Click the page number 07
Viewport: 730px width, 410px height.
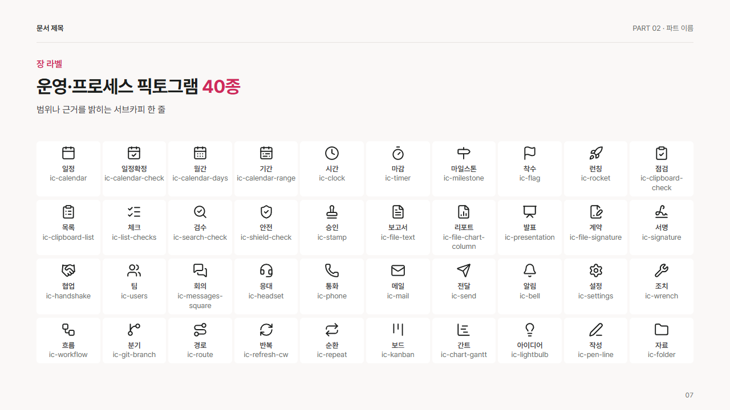[x=689, y=395]
